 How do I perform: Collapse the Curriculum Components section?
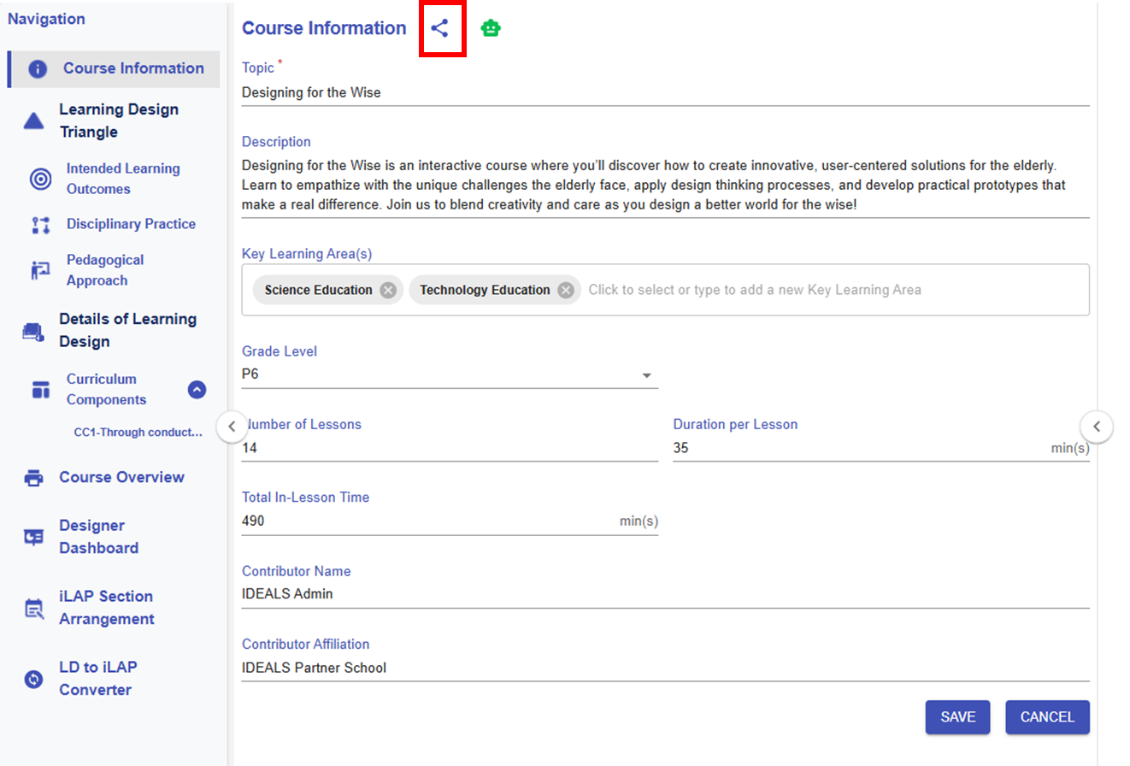point(197,390)
